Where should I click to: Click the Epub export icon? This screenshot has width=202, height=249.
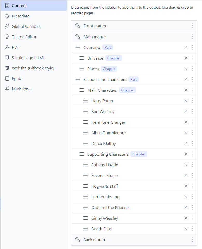[x=6, y=78]
